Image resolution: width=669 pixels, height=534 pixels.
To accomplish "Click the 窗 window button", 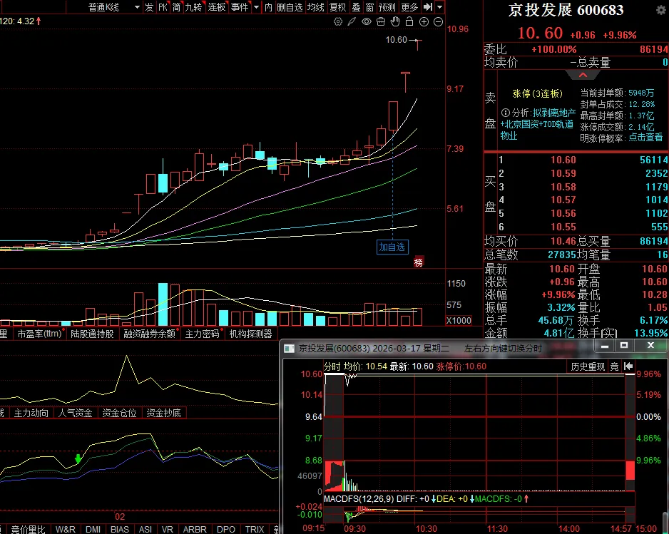I will pos(370,7).
